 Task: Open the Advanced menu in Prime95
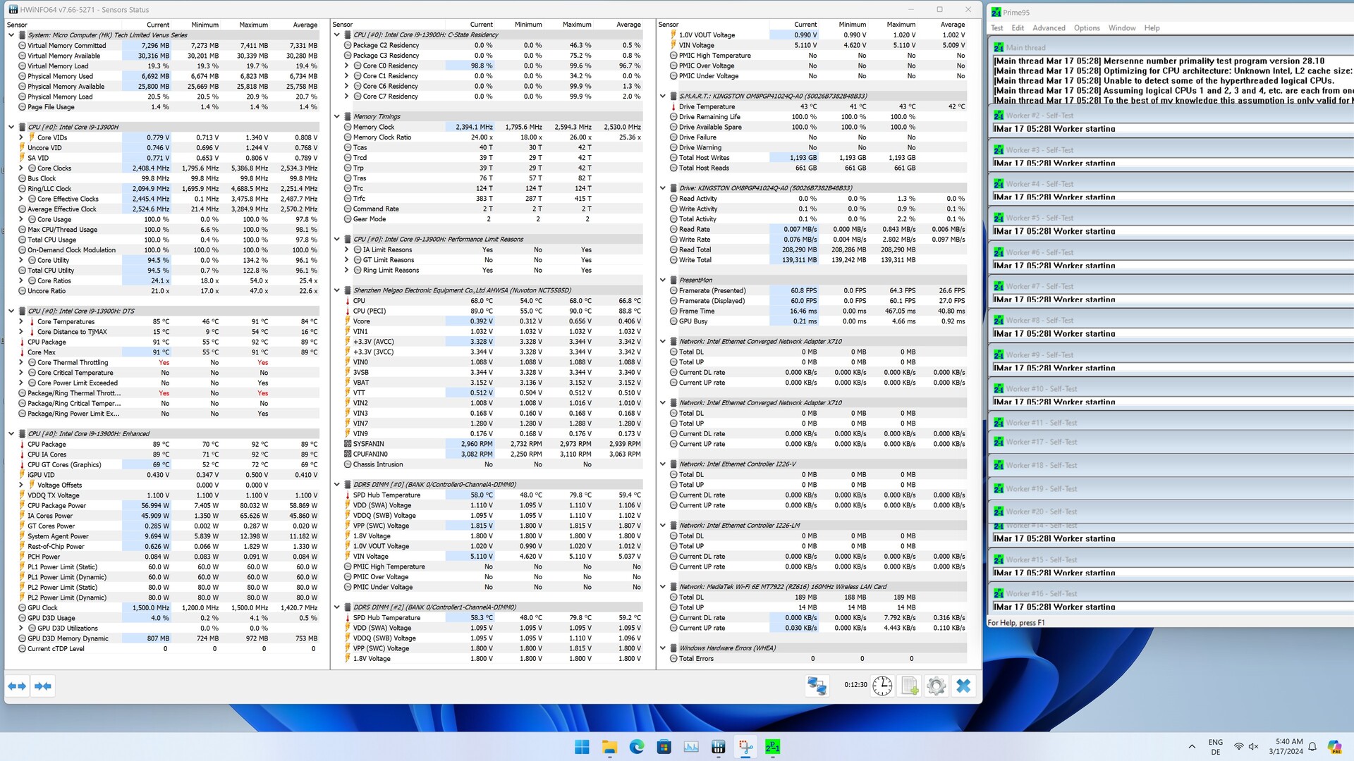(x=1049, y=28)
